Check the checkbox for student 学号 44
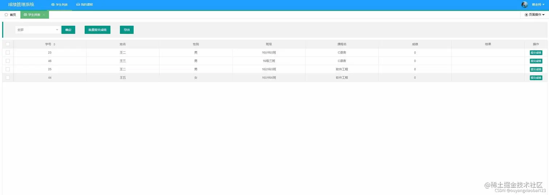This screenshot has height=195, width=549. [8, 77]
